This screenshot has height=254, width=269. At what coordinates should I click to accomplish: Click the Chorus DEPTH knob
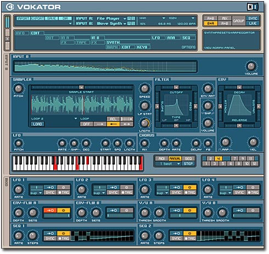tap(164, 143)
